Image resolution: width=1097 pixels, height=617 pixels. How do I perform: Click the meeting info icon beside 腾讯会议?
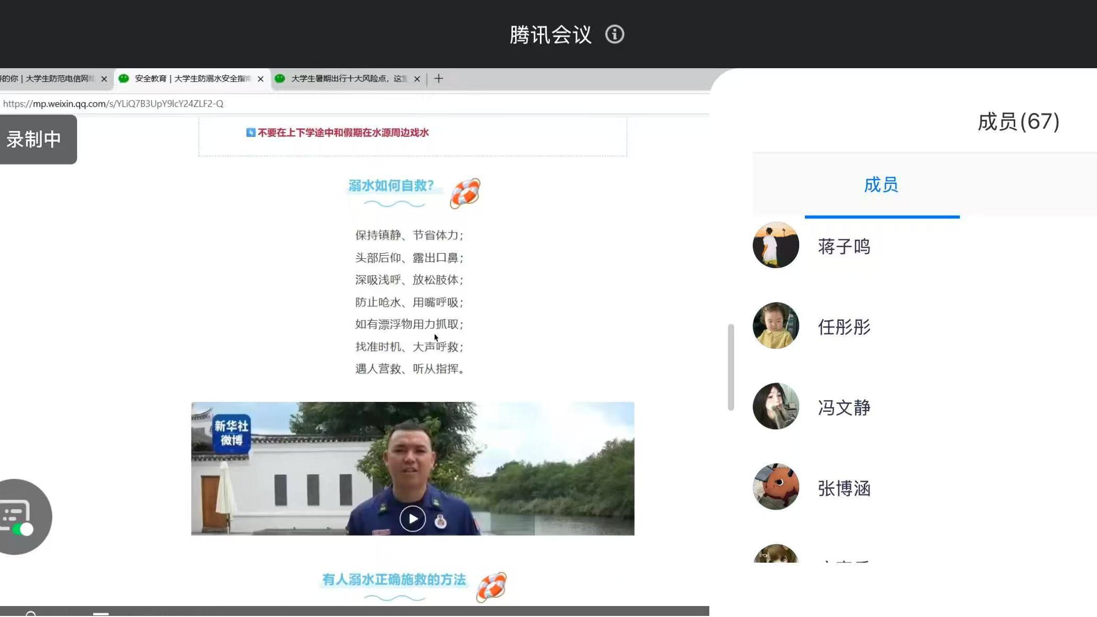[614, 34]
